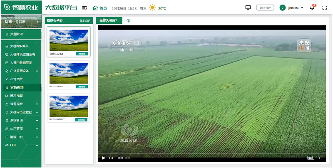Screen dimensions: 333x168
Task: Collapse the sidebar with the menu fold icon
Action: coord(84,8)
